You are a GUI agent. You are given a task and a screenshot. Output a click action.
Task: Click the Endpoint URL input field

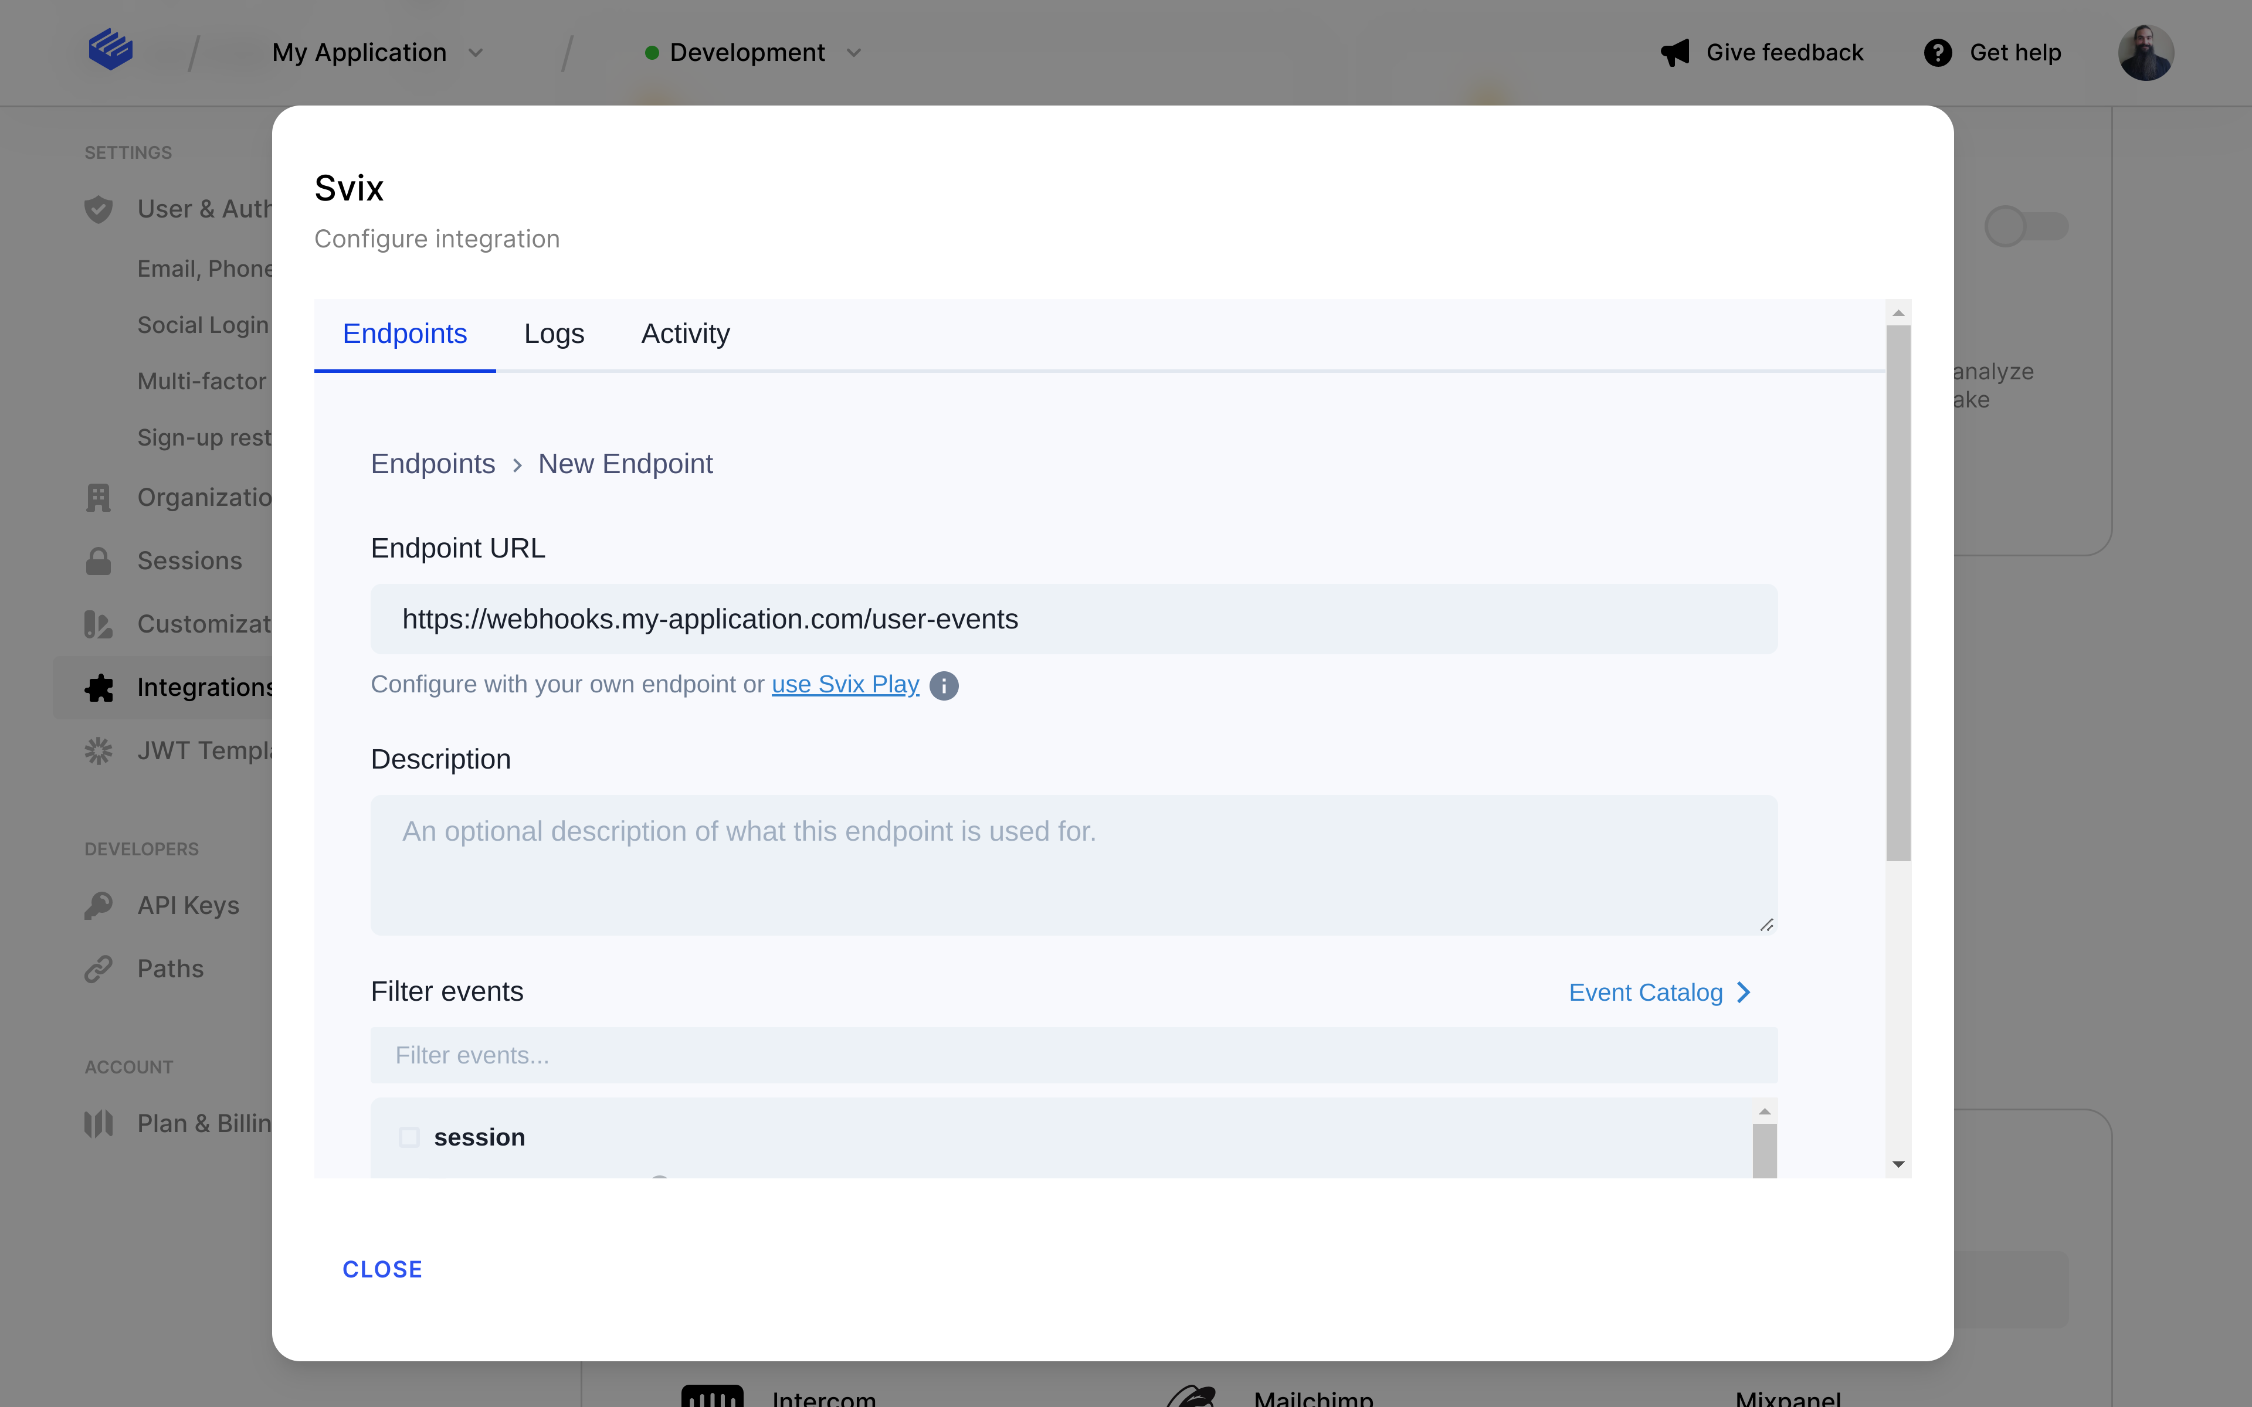pyautogui.click(x=1074, y=619)
